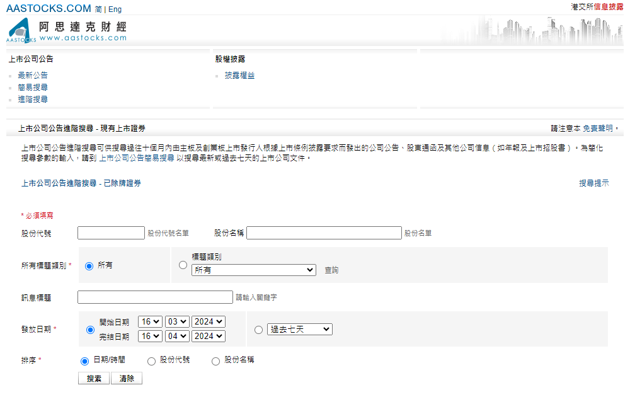
Task: Focus the 訊息標題 keyword input field
Action: (x=155, y=297)
